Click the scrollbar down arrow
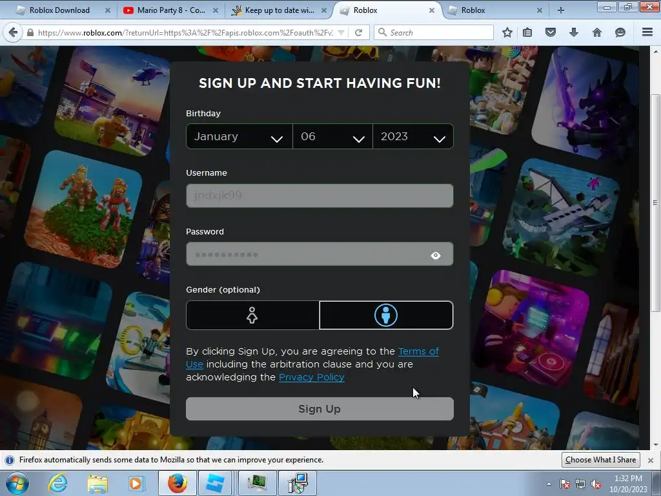The height and width of the screenshot is (496, 661). pos(656,445)
